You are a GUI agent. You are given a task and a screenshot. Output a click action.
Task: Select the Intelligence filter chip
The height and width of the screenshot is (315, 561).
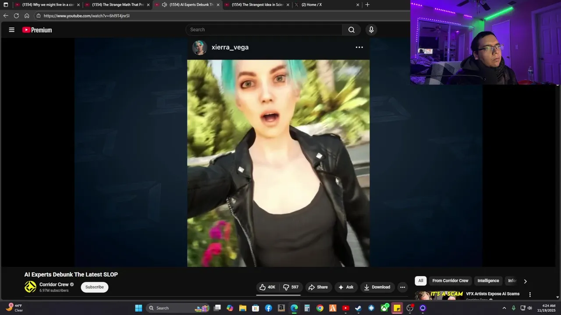[488, 280]
